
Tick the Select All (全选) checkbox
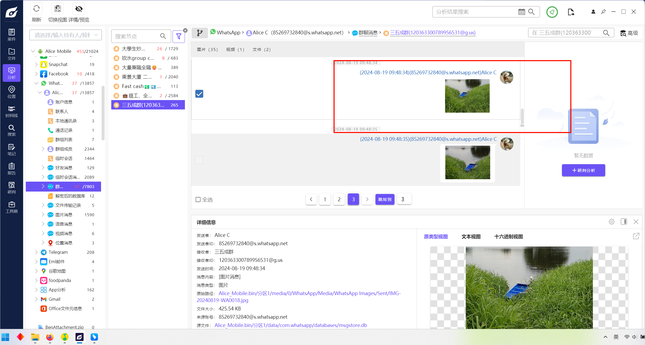(198, 199)
